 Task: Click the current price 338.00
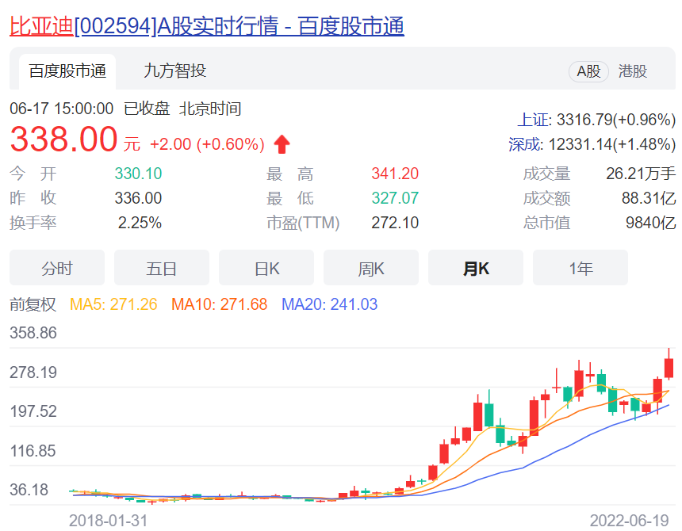pyautogui.click(x=63, y=139)
